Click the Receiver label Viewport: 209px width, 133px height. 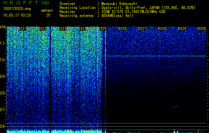tap(67, 12)
